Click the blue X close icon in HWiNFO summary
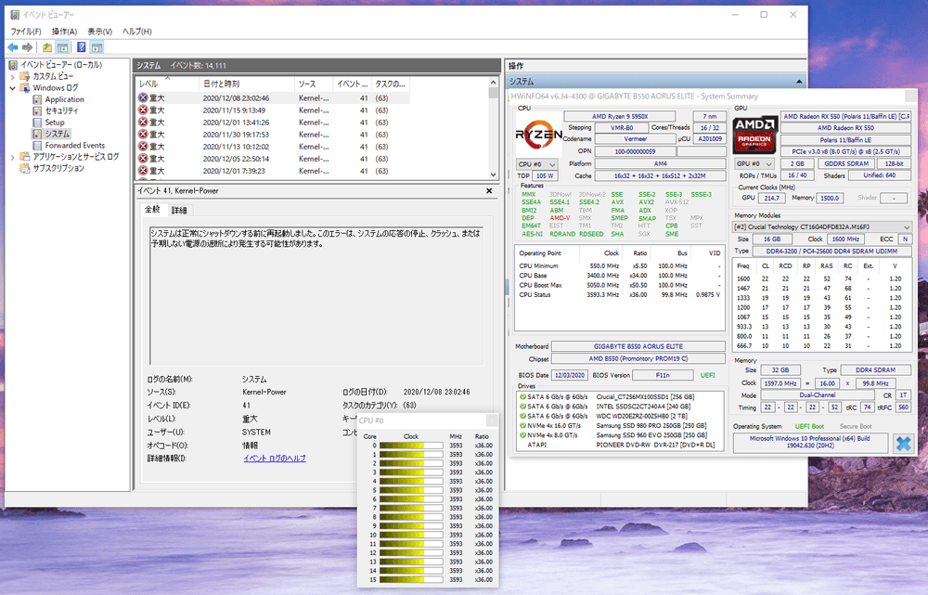The width and height of the screenshot is (928, 595). [x=903, y=444]
